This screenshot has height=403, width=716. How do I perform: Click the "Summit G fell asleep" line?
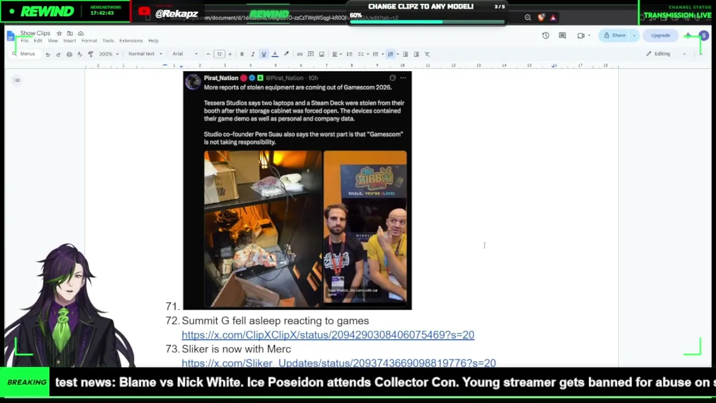click(x=275, y=321)
